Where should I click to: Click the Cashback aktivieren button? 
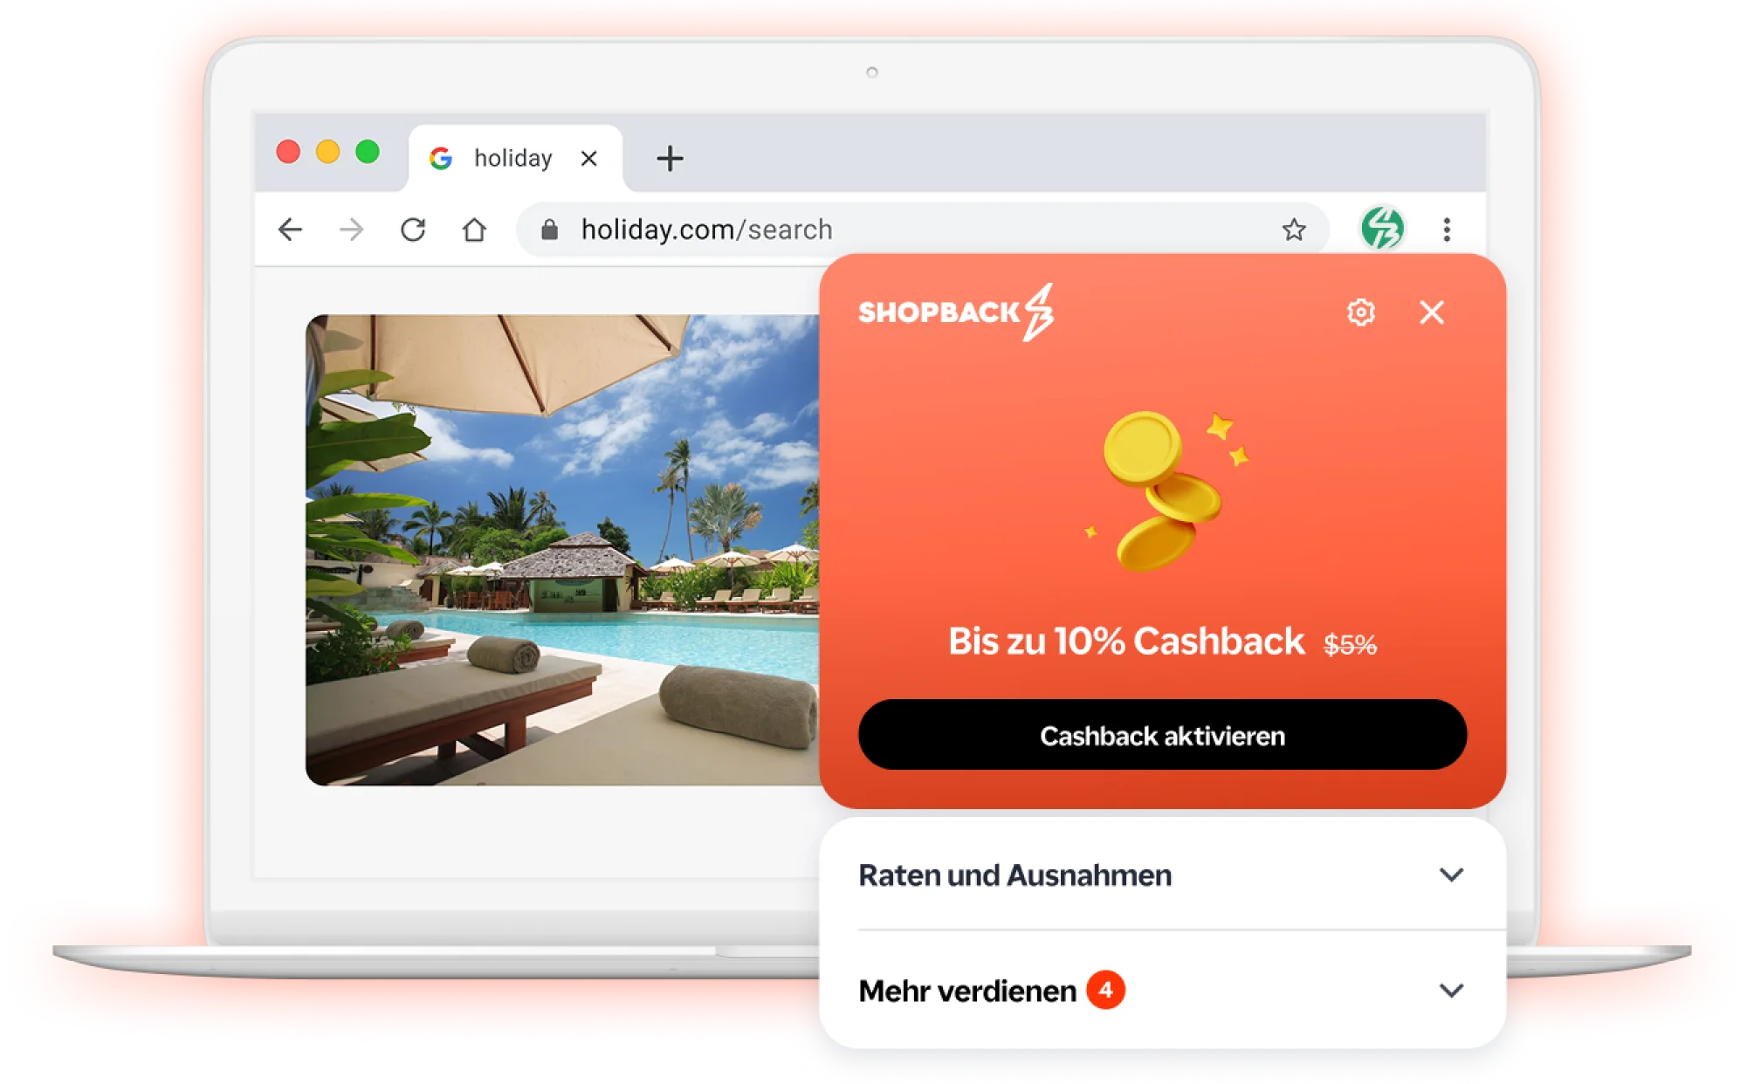click(x=1162, y=735)
